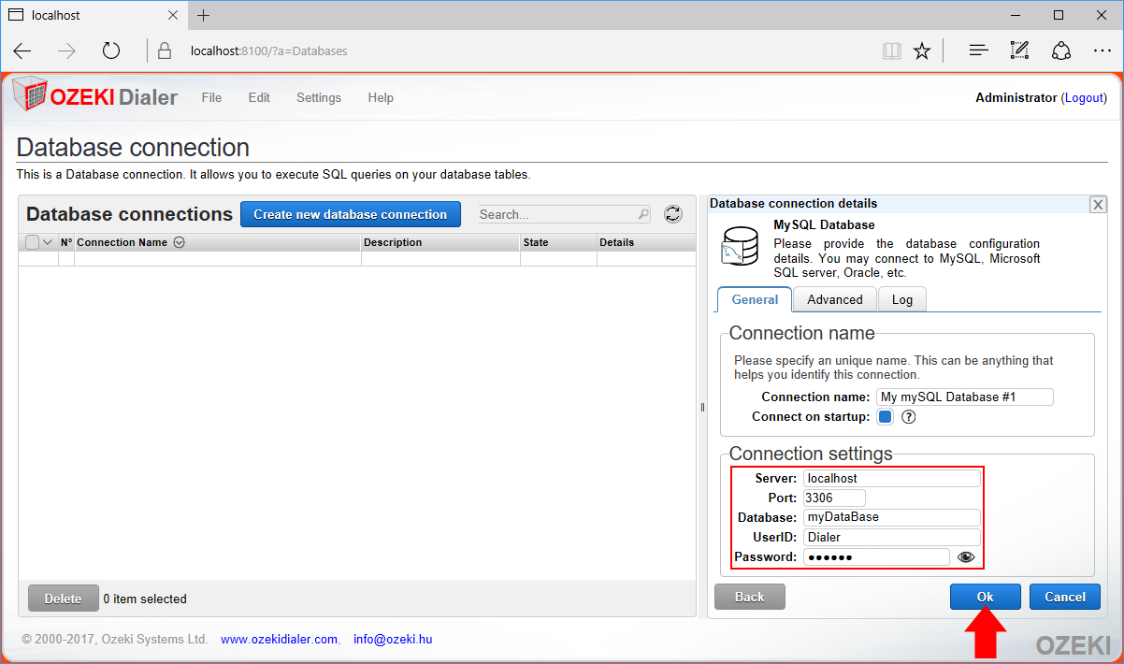The width and height of the screenshot is (1124, 664).
Task: Click the search magnifier icon
Action: coord(643,214)
